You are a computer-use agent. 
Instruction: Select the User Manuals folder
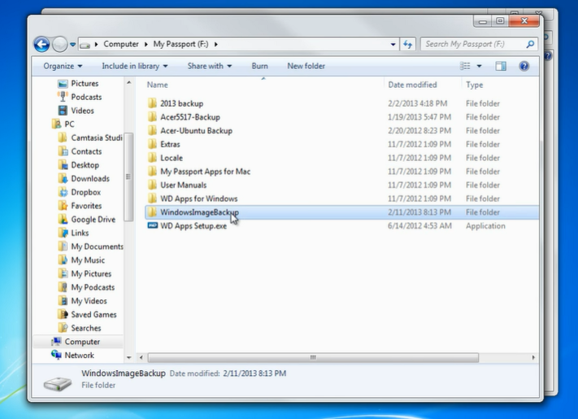[x=183, y=185]
